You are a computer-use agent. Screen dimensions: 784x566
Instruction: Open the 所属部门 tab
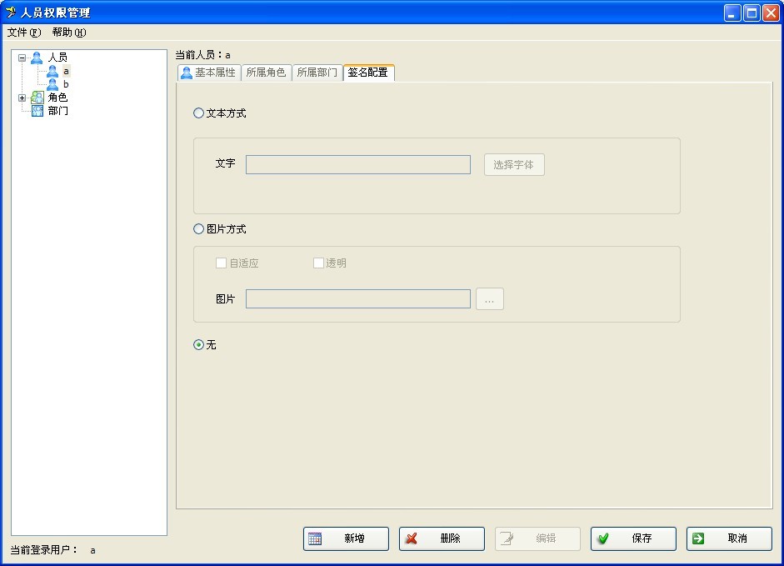click(x=317, y=73)
